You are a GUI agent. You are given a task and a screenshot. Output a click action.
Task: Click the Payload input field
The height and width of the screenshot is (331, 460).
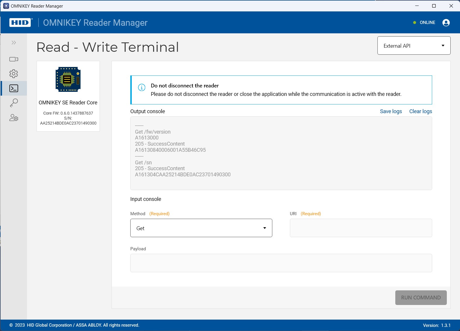[x=281, y=263]
